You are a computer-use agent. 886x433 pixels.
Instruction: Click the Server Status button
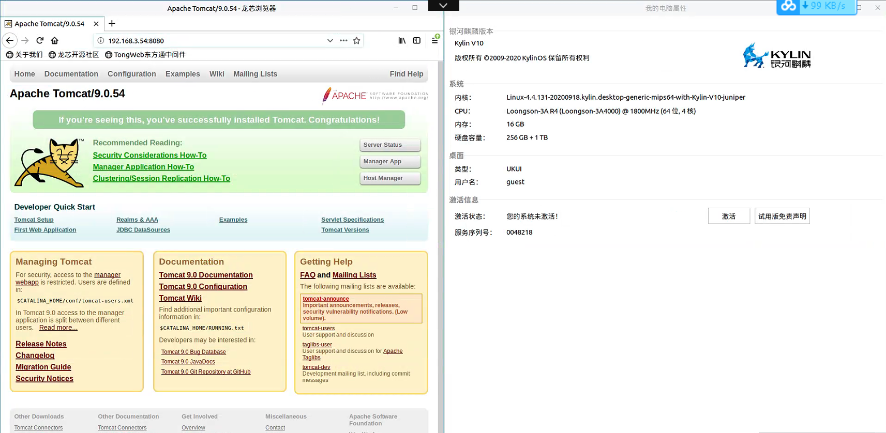(x=390, y=145)
